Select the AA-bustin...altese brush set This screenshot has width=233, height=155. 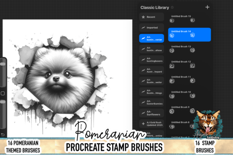[151, 49]
